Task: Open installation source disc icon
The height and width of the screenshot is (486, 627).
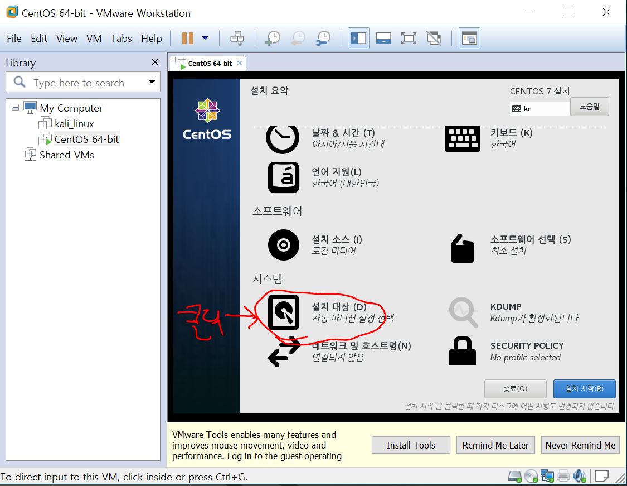Action: point(284,244)
